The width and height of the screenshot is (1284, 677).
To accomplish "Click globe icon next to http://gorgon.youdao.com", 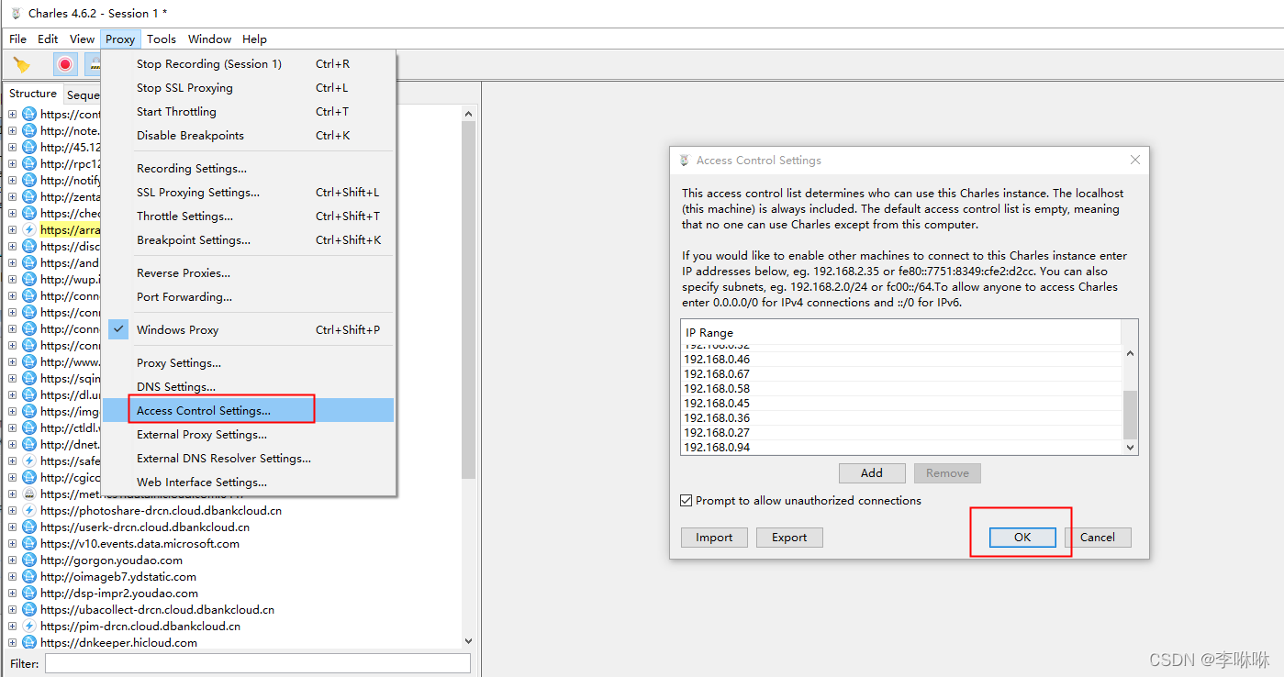I will [28, 560].
